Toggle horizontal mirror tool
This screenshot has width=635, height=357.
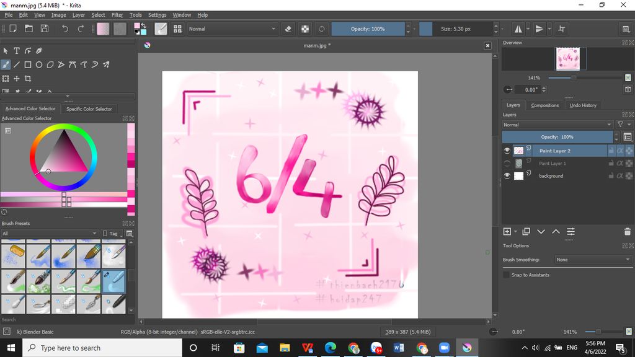click(518, 29)
